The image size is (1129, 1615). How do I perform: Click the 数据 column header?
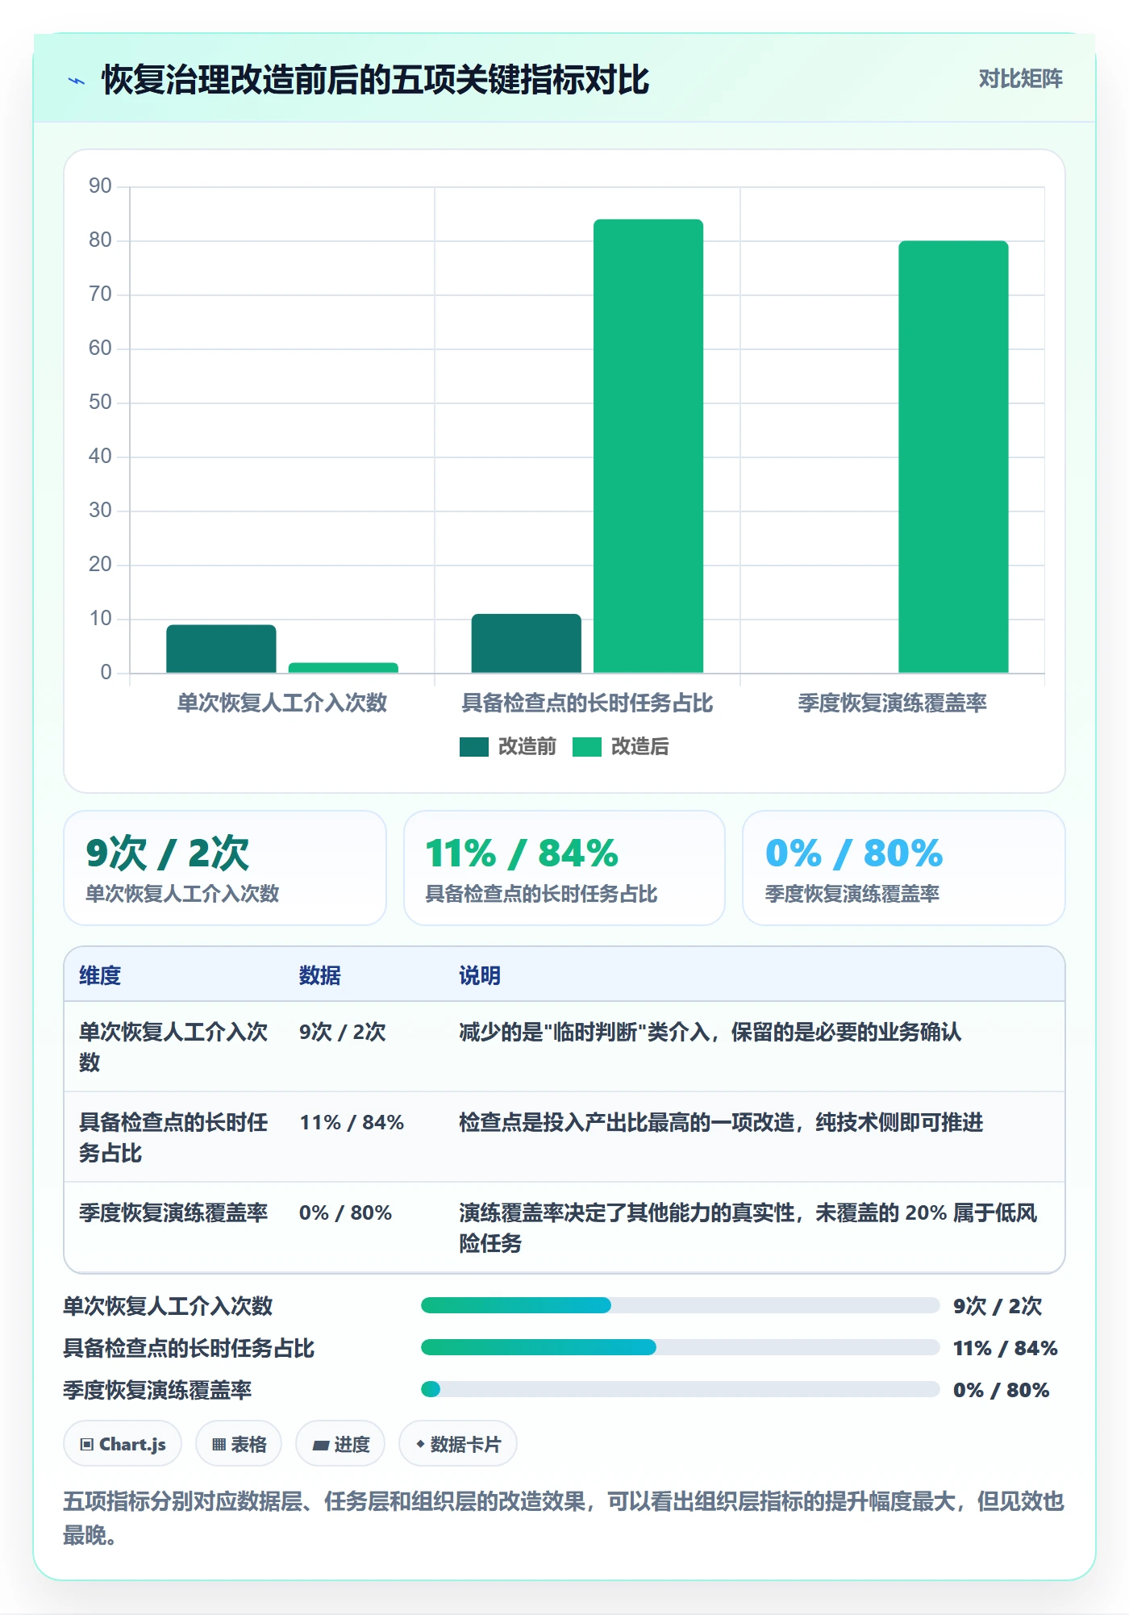[x=319, y=975]
